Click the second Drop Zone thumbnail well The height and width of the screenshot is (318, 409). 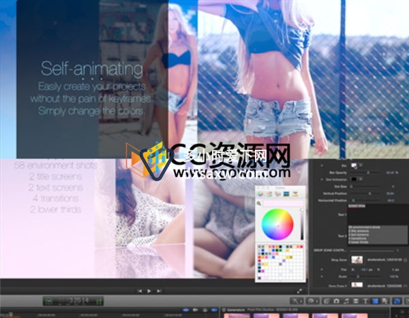point(357,285)
